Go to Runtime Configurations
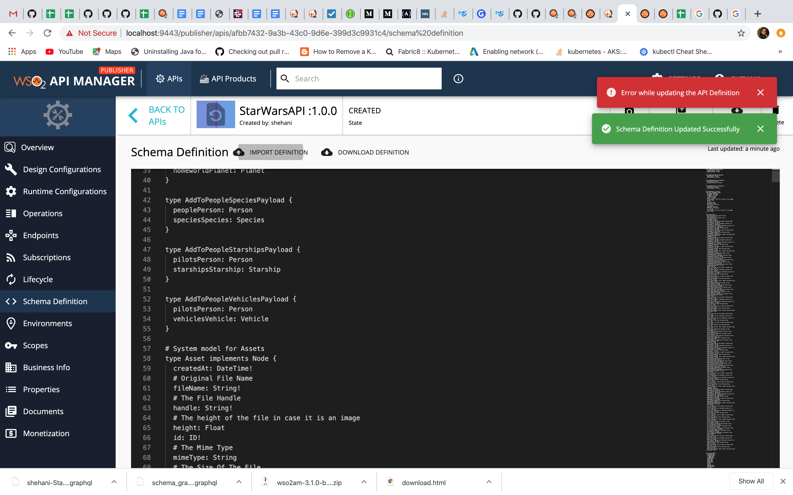This screenshot has width=793, height=495. pyautogui.click(x=58, y=191)
